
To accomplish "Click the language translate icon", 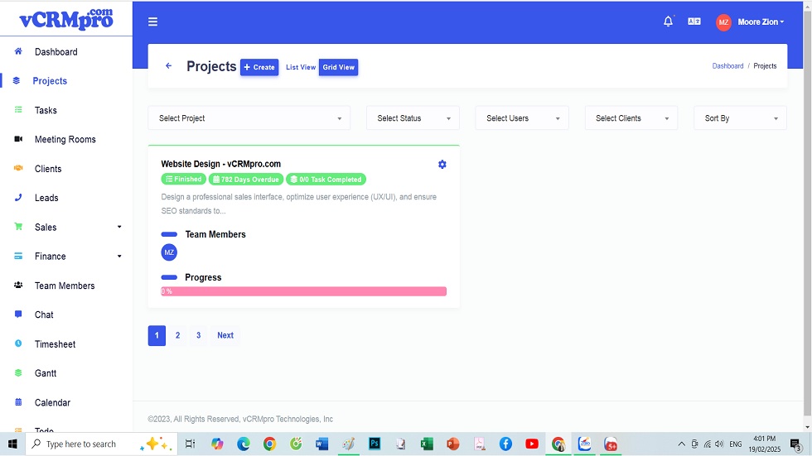I will pyautogui.click(x=694, y=22).
